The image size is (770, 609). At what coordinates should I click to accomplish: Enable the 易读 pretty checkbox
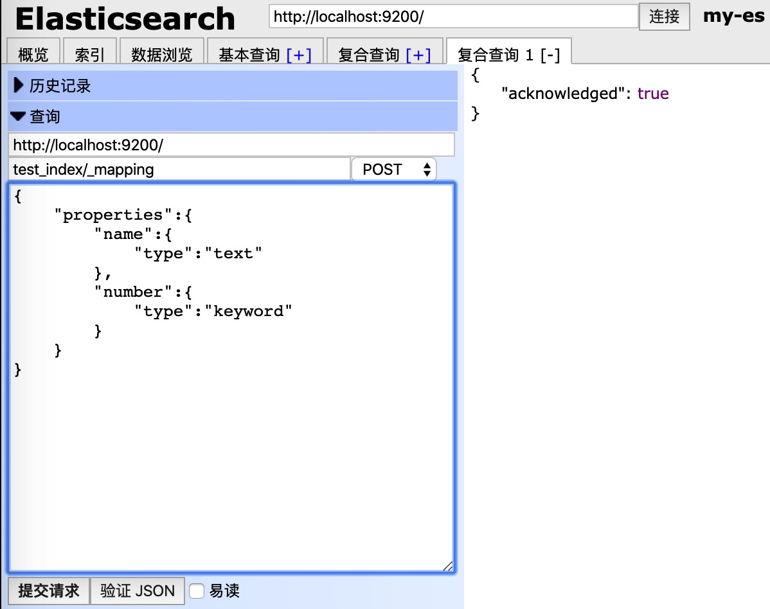click(x=197, y=591)
